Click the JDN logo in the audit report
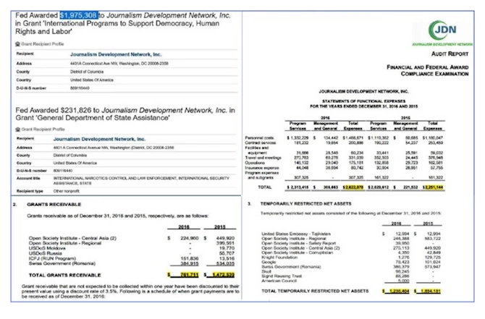 tap(442, 30)
